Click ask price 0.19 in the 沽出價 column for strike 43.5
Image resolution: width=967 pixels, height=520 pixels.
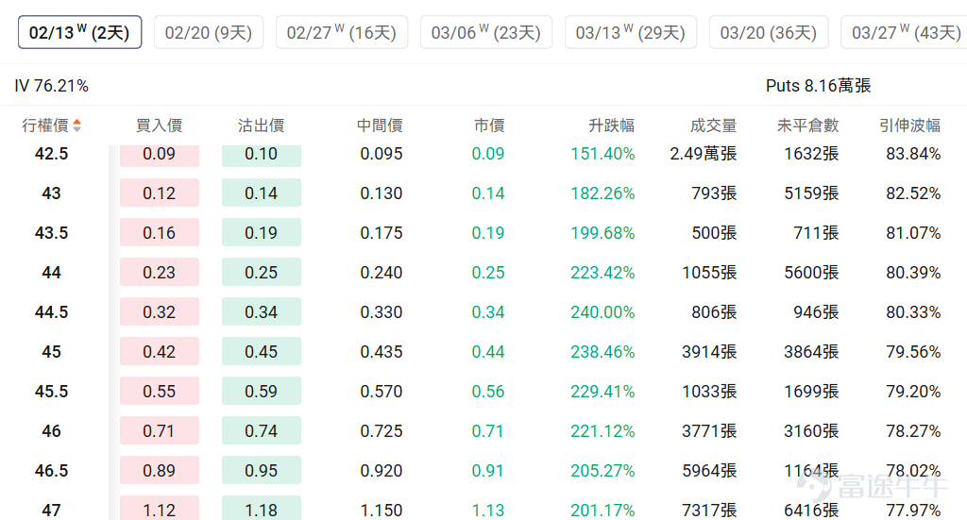coord(262,232)
